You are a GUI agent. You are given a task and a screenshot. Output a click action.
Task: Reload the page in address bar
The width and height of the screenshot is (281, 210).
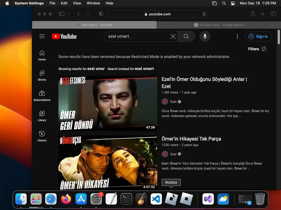[204, 14]
